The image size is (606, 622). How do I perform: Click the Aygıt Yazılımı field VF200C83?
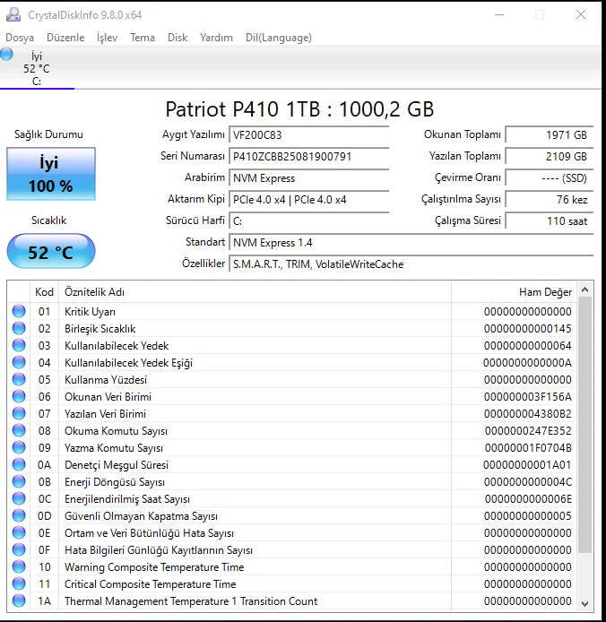point(308,134)
